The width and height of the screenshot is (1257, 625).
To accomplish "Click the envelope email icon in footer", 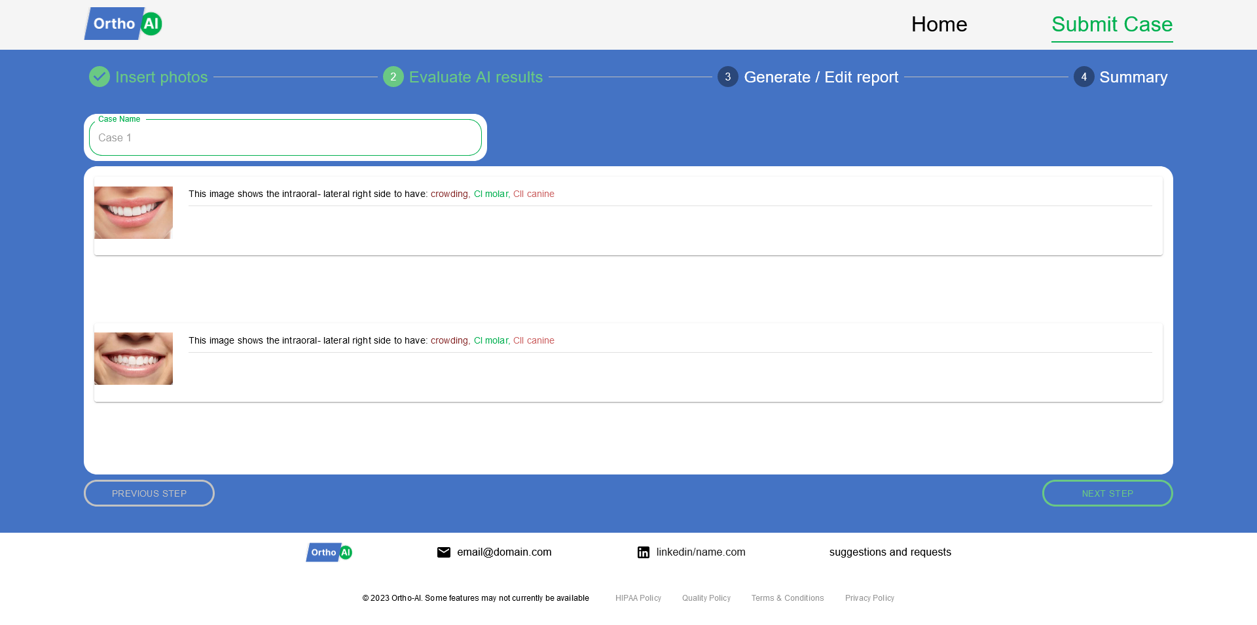I will 444,552.
